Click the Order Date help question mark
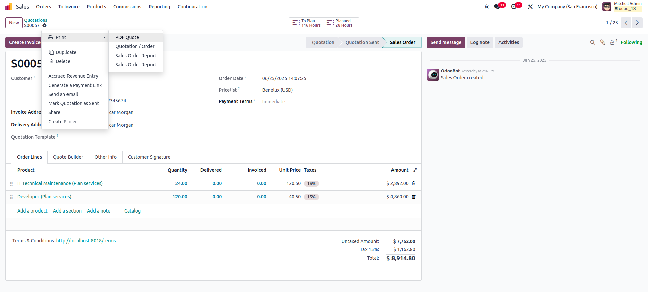The width and height of the screenshot is (648, 292). (246, 77)
